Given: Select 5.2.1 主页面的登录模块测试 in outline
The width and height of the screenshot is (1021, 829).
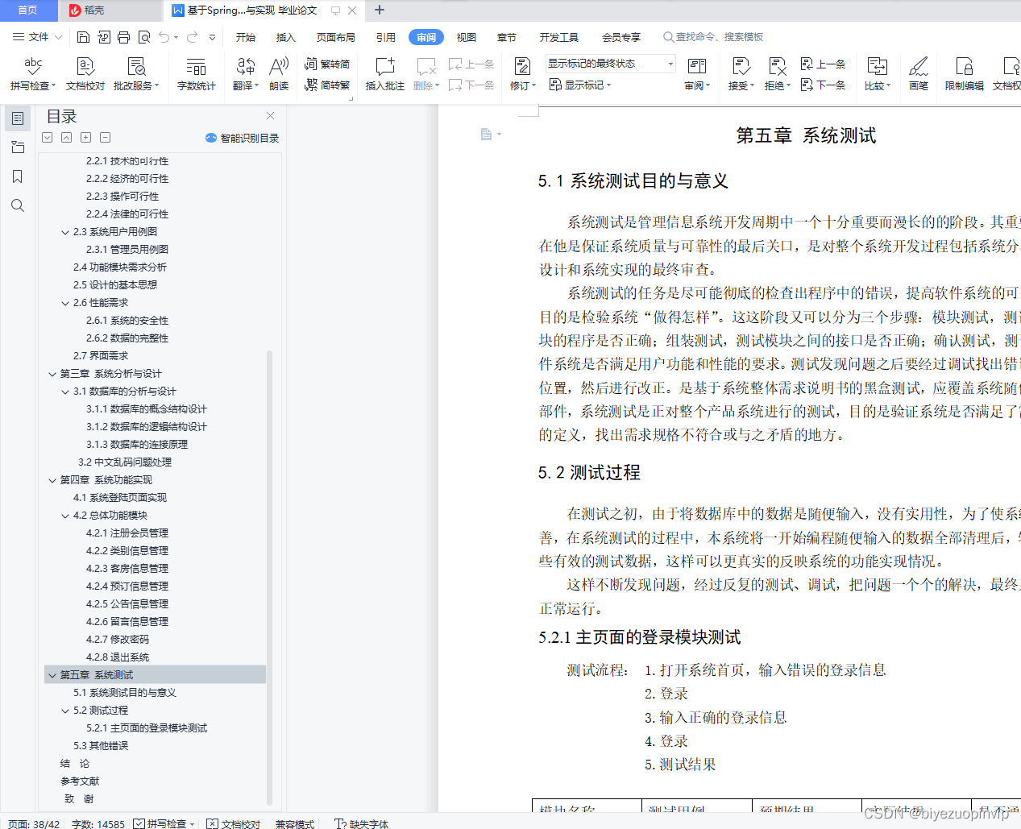Looking at the screenshot, I should tap(147, 727).
